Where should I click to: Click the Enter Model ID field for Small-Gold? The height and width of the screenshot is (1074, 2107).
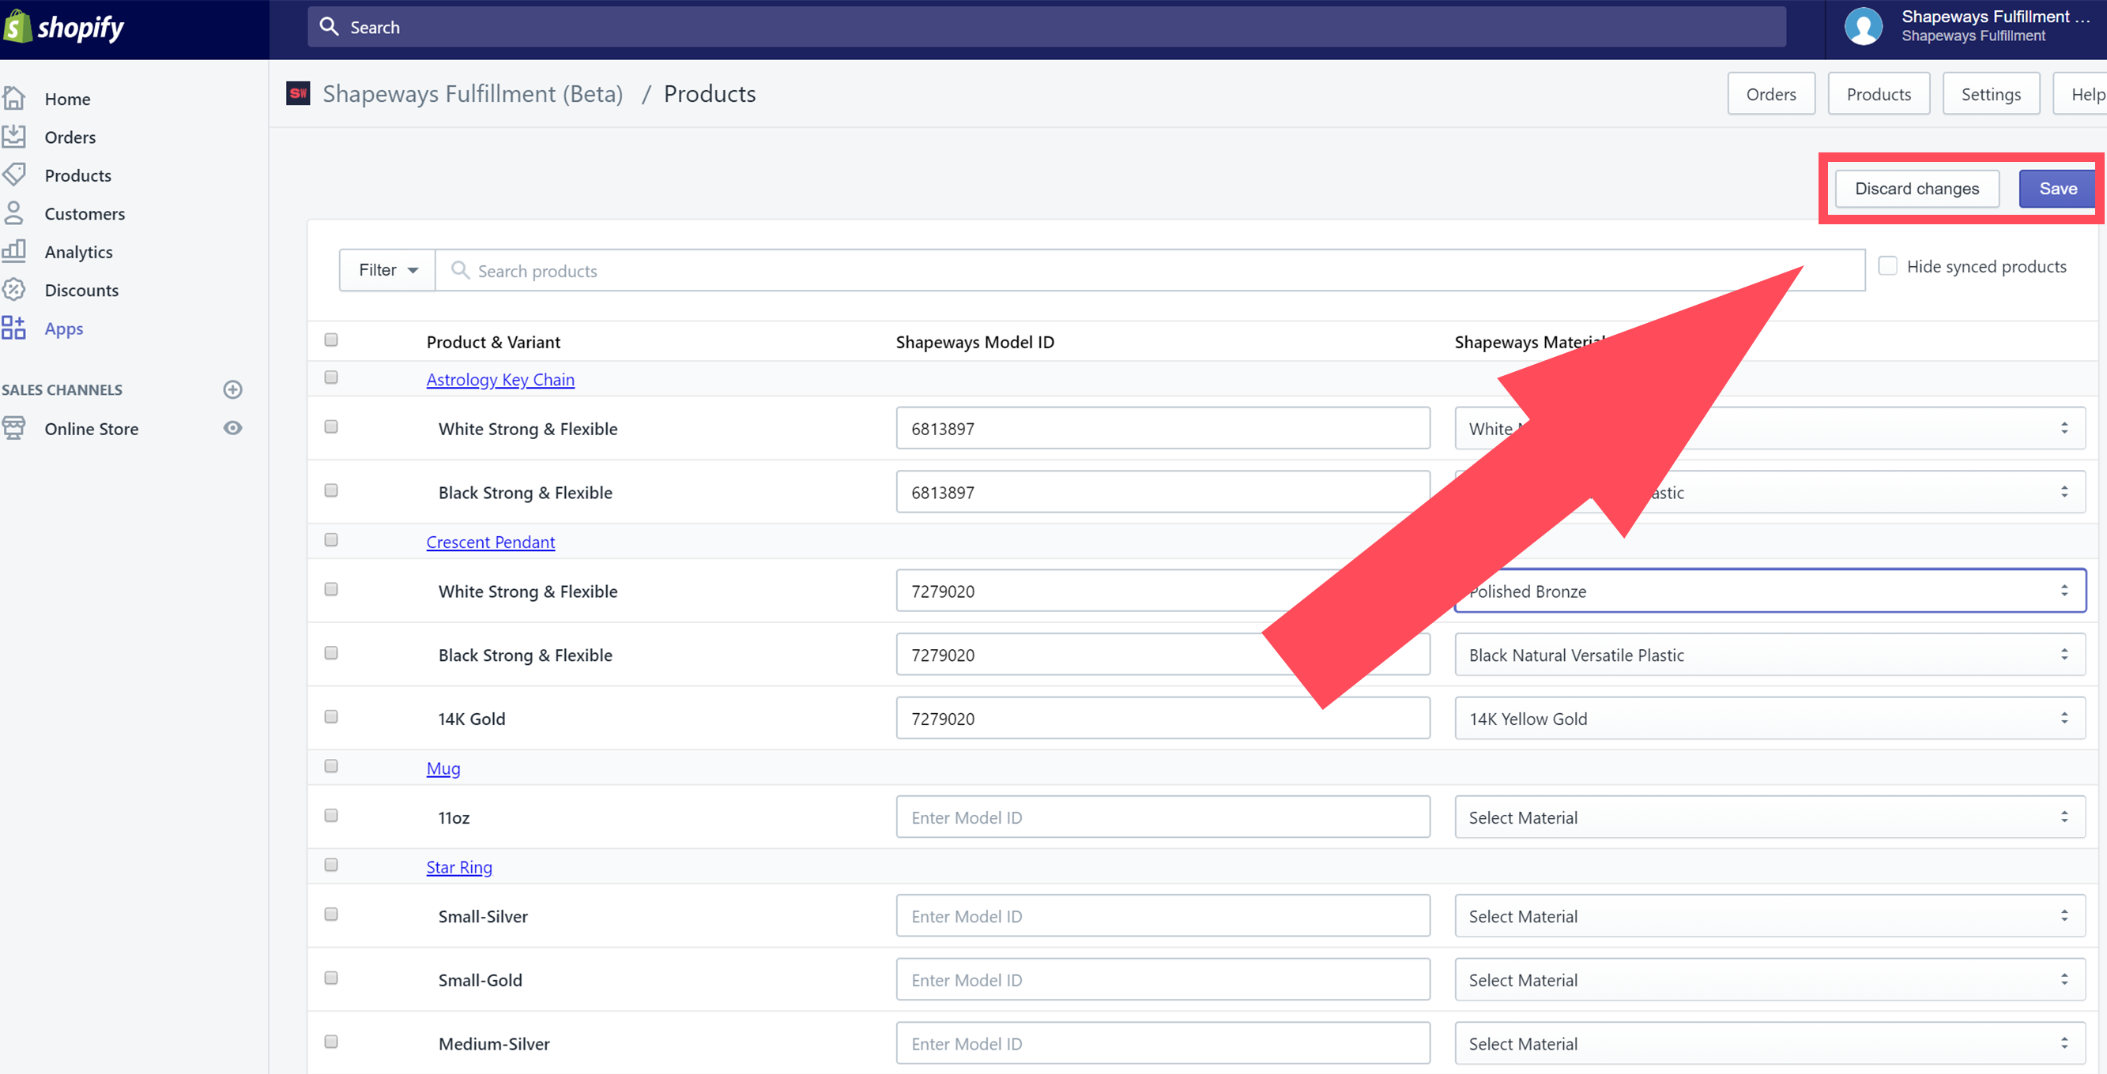pos(1163,980)
